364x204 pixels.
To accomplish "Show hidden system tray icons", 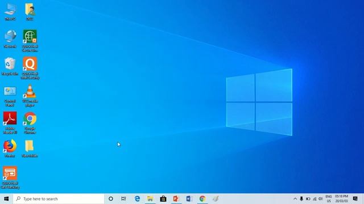I will click(295, 199).
